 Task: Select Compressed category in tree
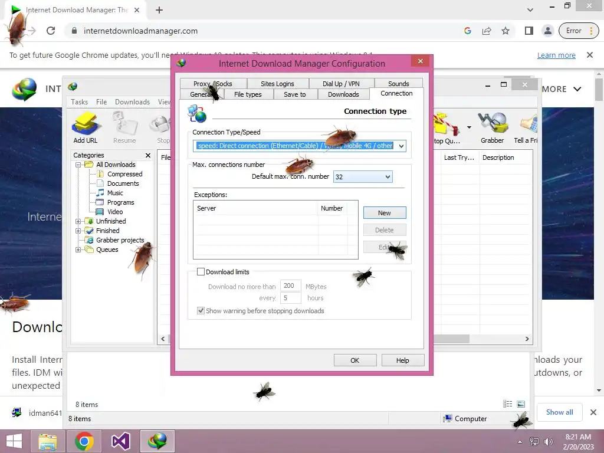[124, 174]
